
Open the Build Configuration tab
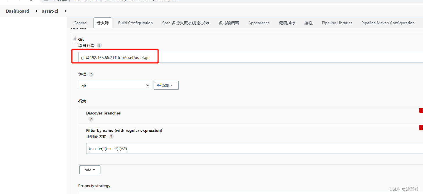tap(135, 23)
